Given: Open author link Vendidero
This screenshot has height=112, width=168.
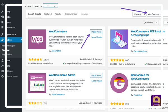Looking at the screenshot, I should coord(138,95).
